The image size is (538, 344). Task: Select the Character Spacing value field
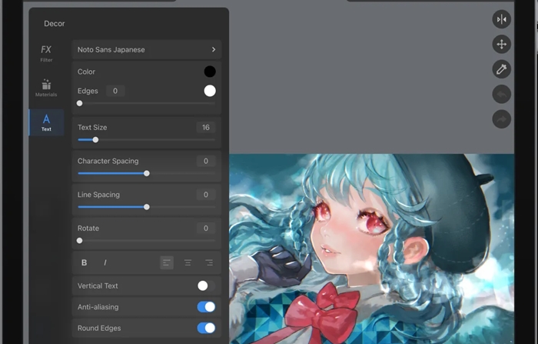(x=205, y=161)
